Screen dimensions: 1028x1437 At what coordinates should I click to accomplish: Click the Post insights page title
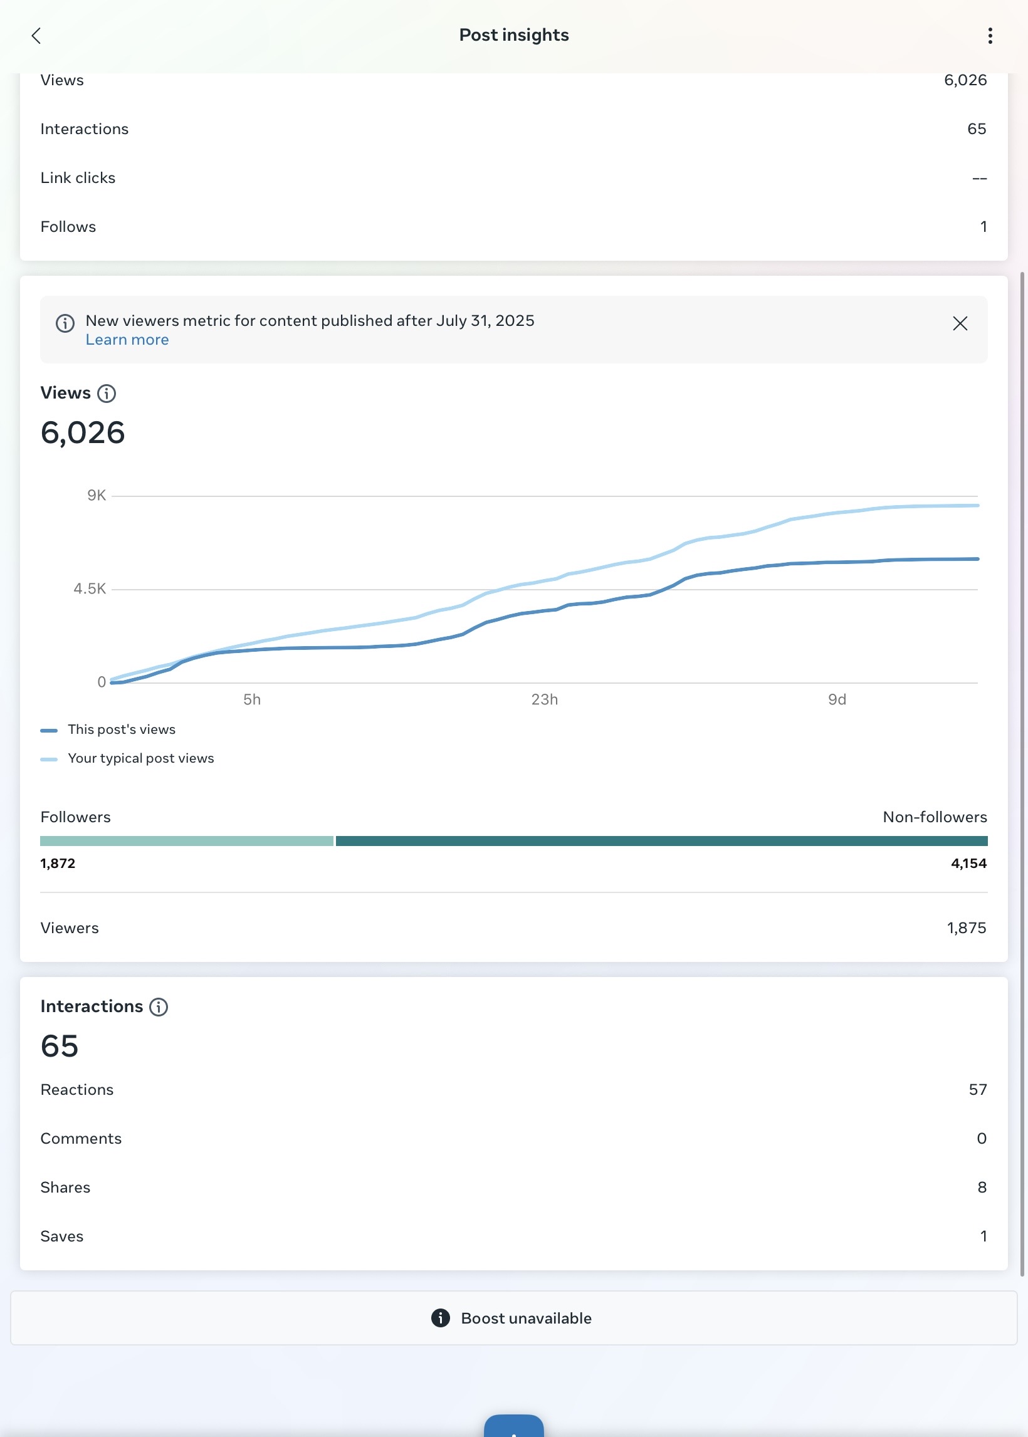coord(514,35)
